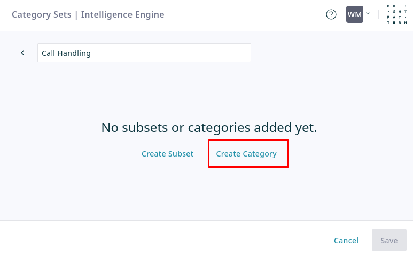Focus the Call Handling name field
Viewport: 413px width, 255px height.
(144, 53)
